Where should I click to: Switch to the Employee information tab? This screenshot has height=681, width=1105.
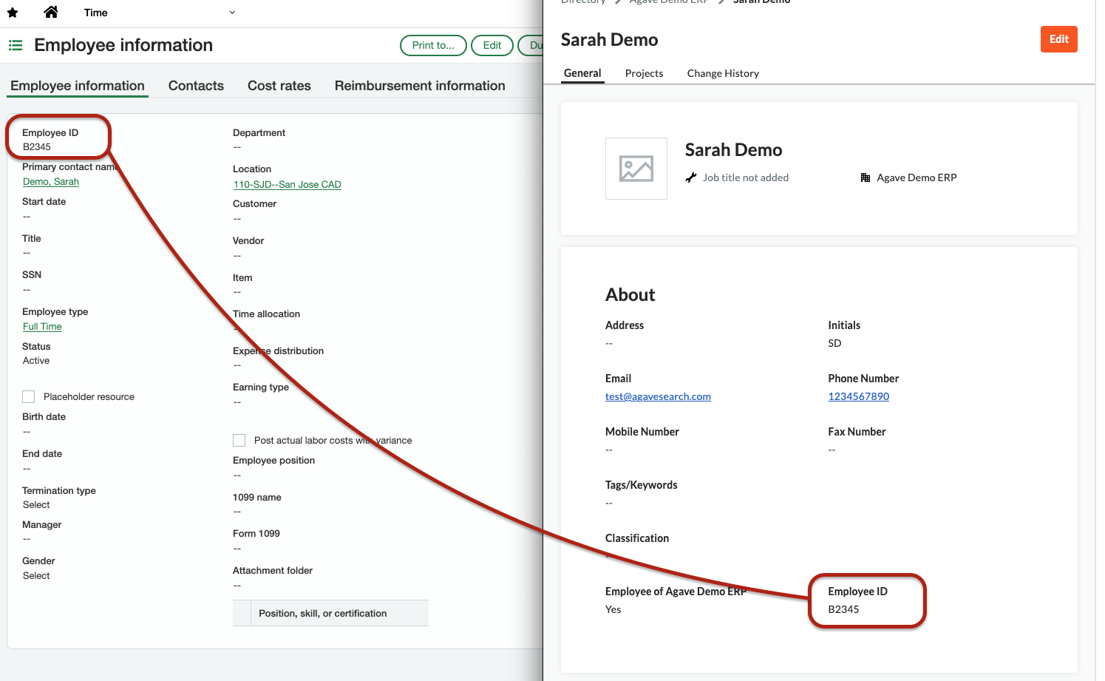(x=78, y=86)
